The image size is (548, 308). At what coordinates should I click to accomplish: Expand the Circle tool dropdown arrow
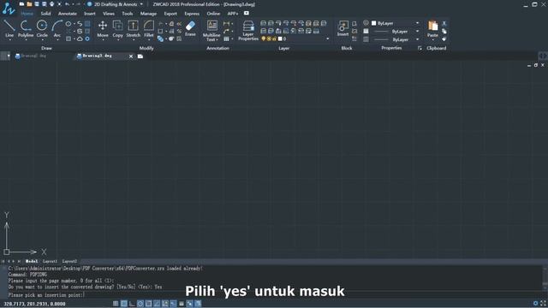coord(42,39)
